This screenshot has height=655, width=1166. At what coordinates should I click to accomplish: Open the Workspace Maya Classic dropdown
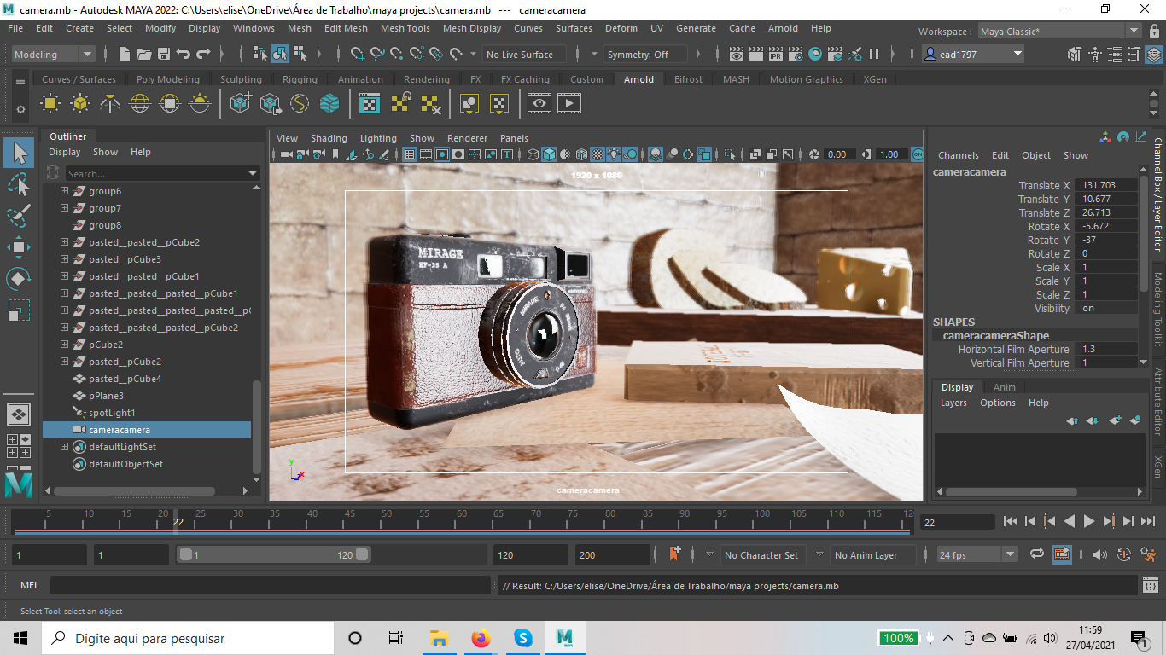[1059, 32]
